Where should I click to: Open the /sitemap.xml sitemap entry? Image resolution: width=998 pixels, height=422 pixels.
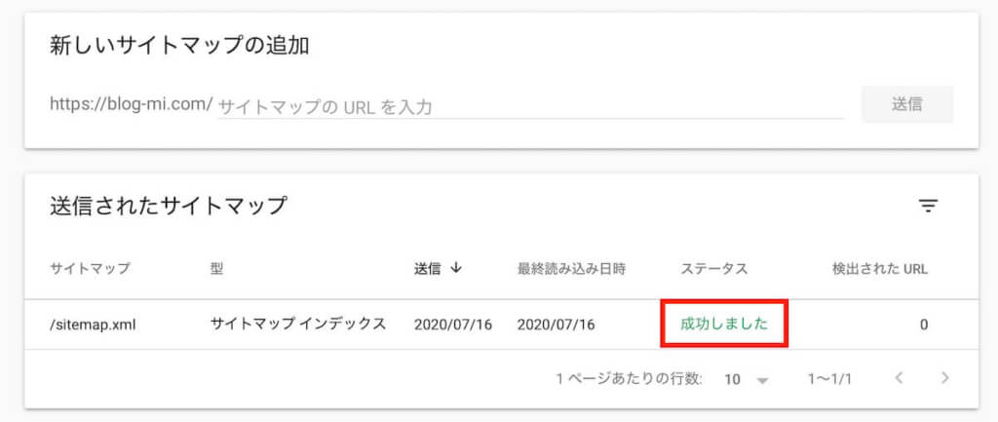93,325
